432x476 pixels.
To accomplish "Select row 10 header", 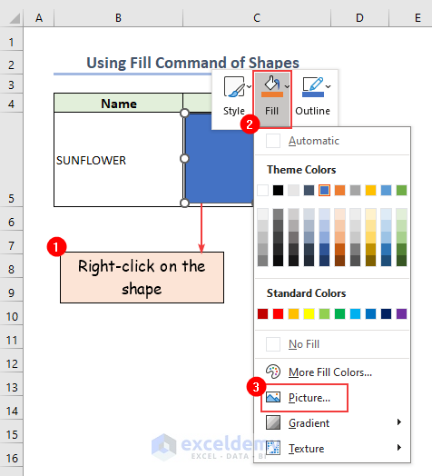I will (11, 313).
